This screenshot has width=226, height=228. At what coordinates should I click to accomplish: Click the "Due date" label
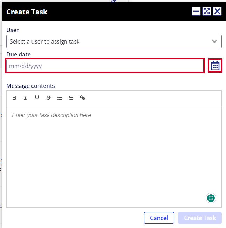(x=19, y=54)
